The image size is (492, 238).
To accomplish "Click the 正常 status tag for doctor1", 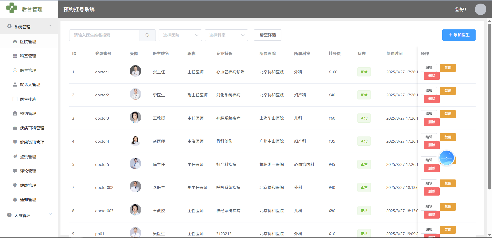I will [x=364, y=72].
